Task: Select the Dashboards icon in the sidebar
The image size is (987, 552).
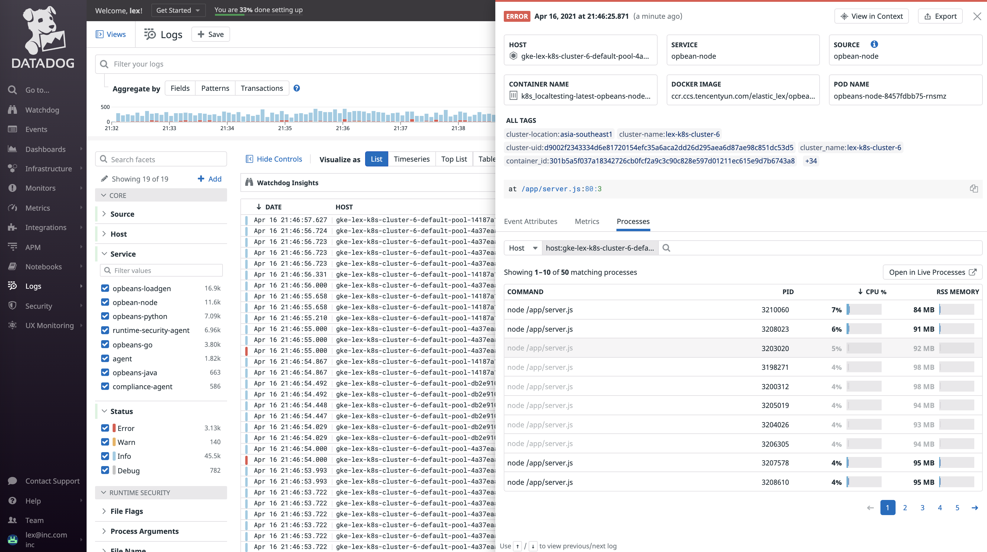Action: point(12,149)
